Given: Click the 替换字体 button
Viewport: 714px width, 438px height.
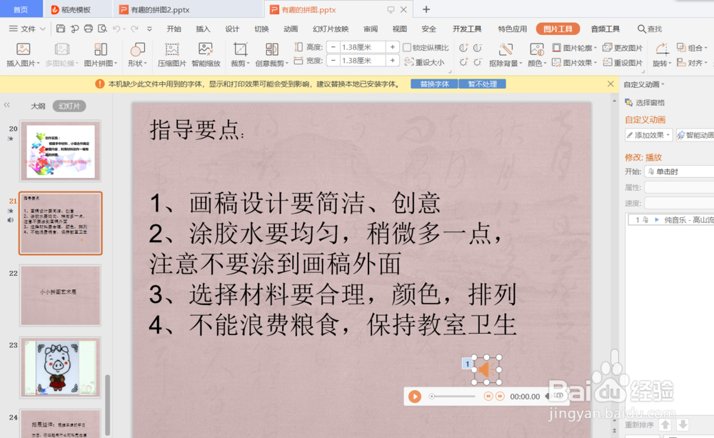Looking at the screenshot, I should point(436,84).
